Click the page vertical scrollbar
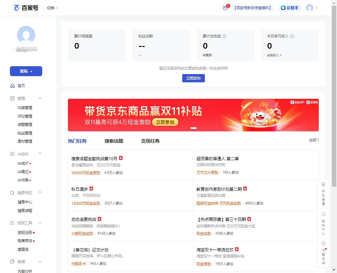Viewport: 337px width, 273px height. pyautogui.click(x=334, y=97)
